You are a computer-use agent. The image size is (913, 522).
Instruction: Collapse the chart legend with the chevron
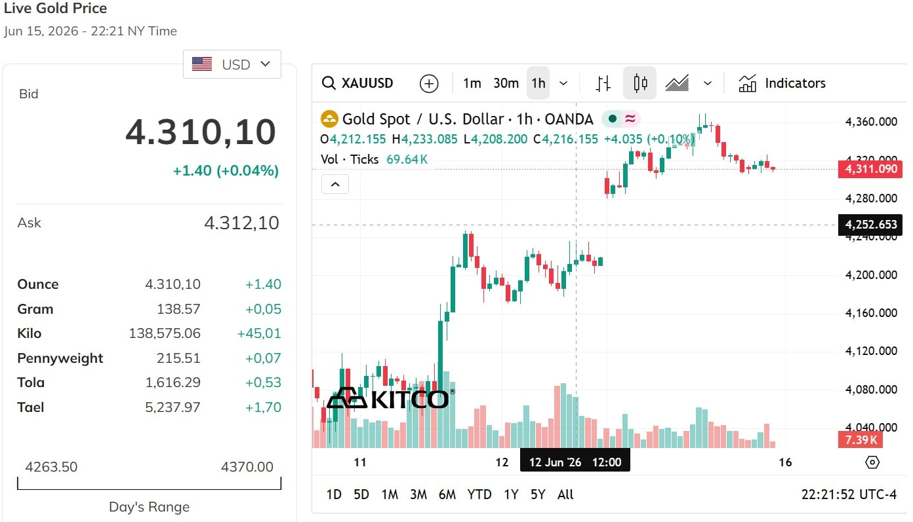335,185
